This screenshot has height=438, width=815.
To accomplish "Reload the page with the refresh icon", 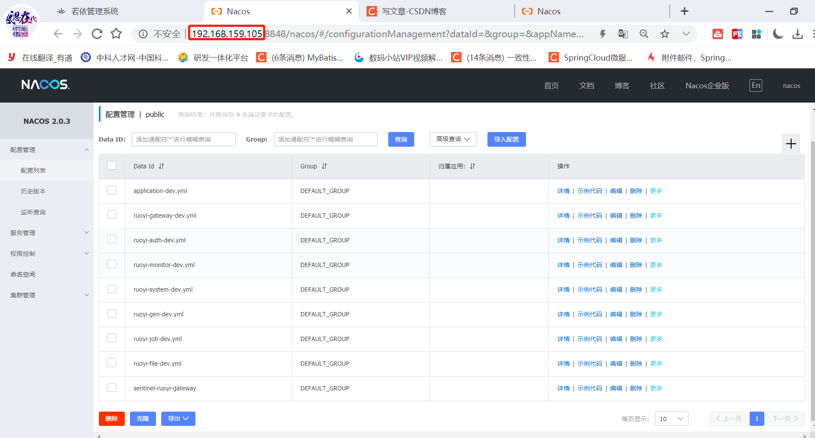I will (97, 34).
